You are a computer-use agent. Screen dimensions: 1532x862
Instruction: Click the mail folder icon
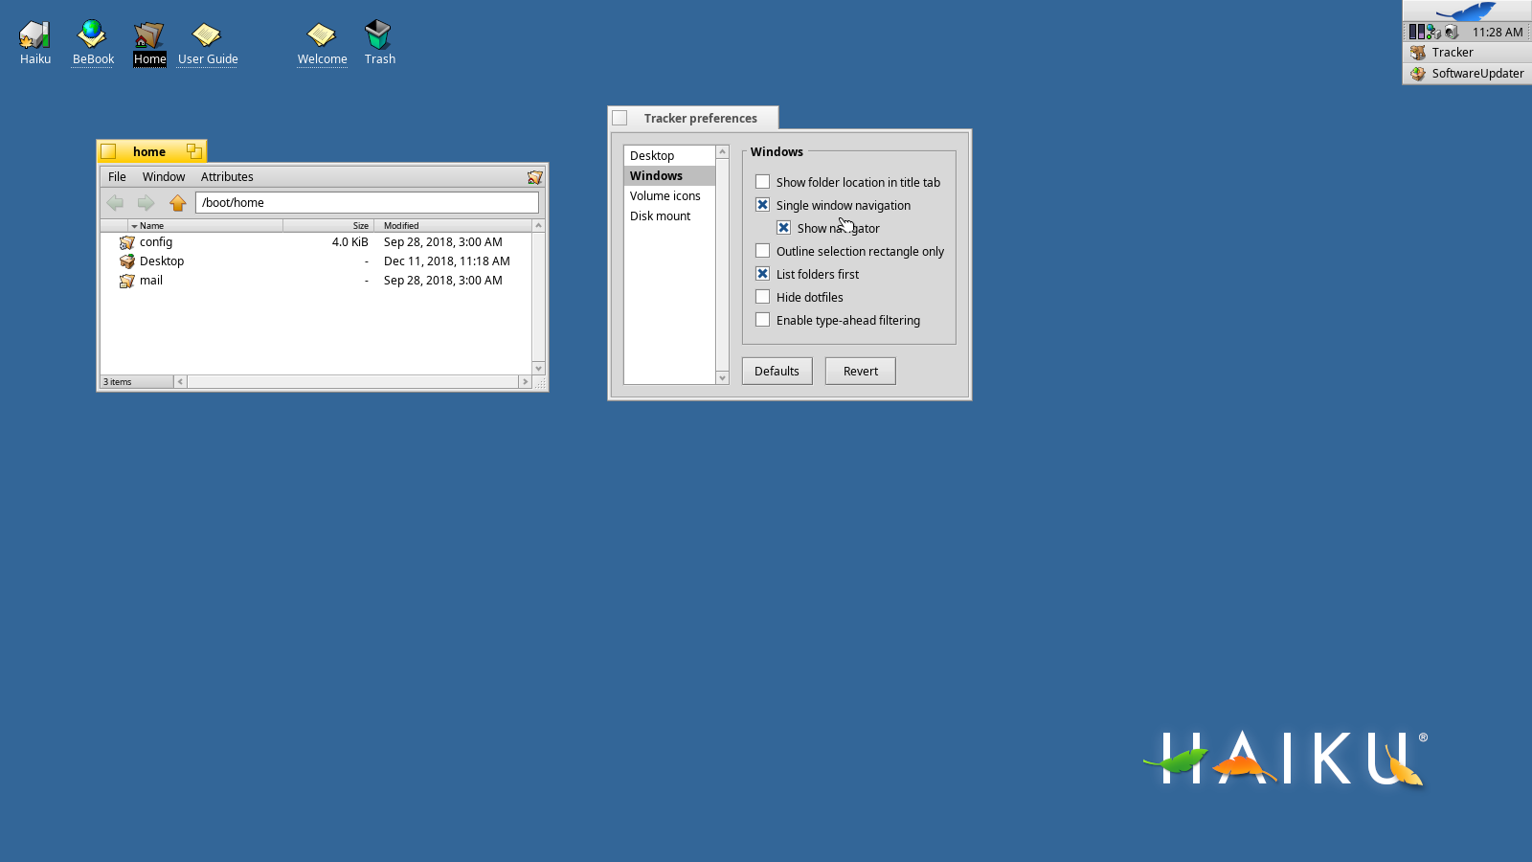click(x=126, y=281)
